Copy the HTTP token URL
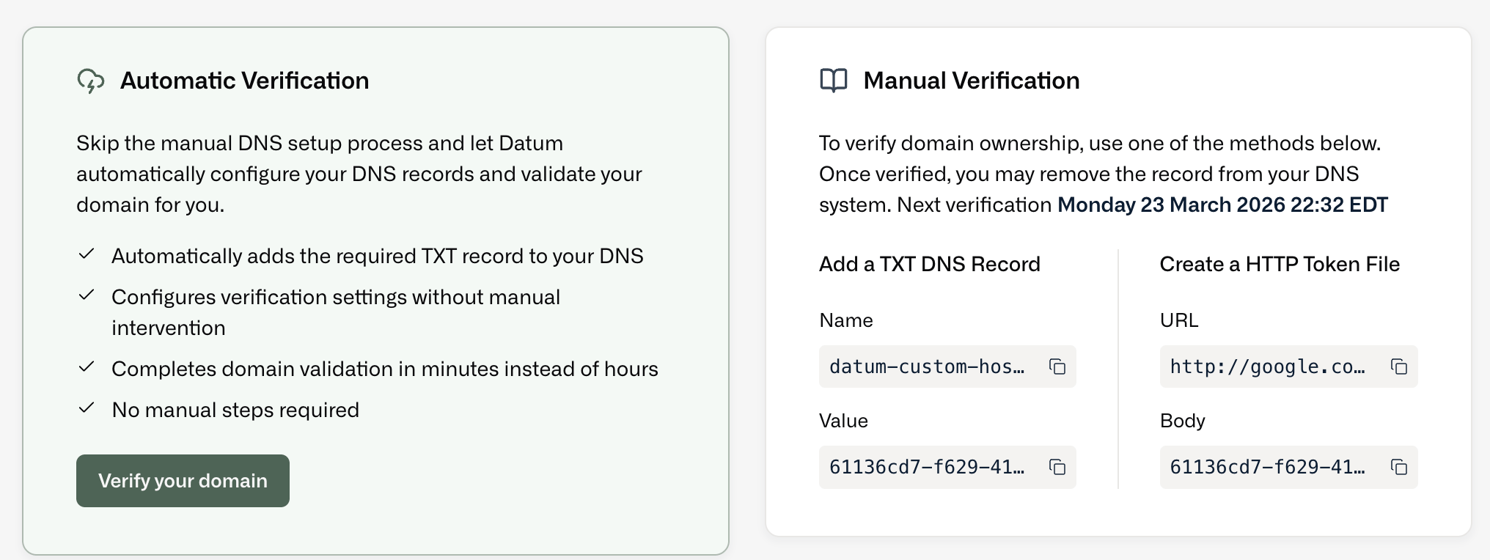Screen dimensions: 1490x560 point(1398,366)
